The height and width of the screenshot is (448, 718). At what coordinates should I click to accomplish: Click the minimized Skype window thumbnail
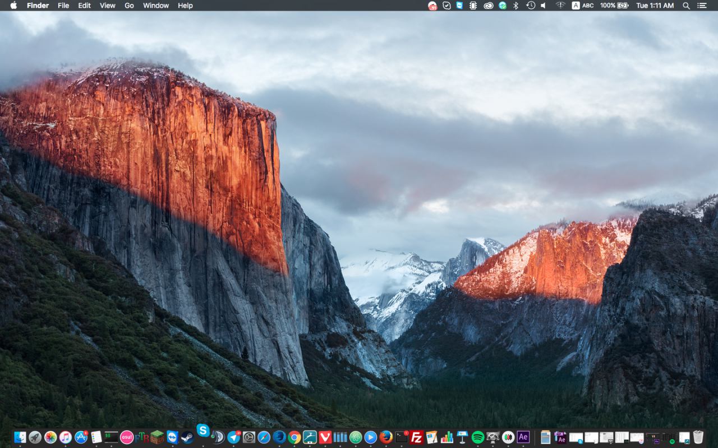coord(576,437)
